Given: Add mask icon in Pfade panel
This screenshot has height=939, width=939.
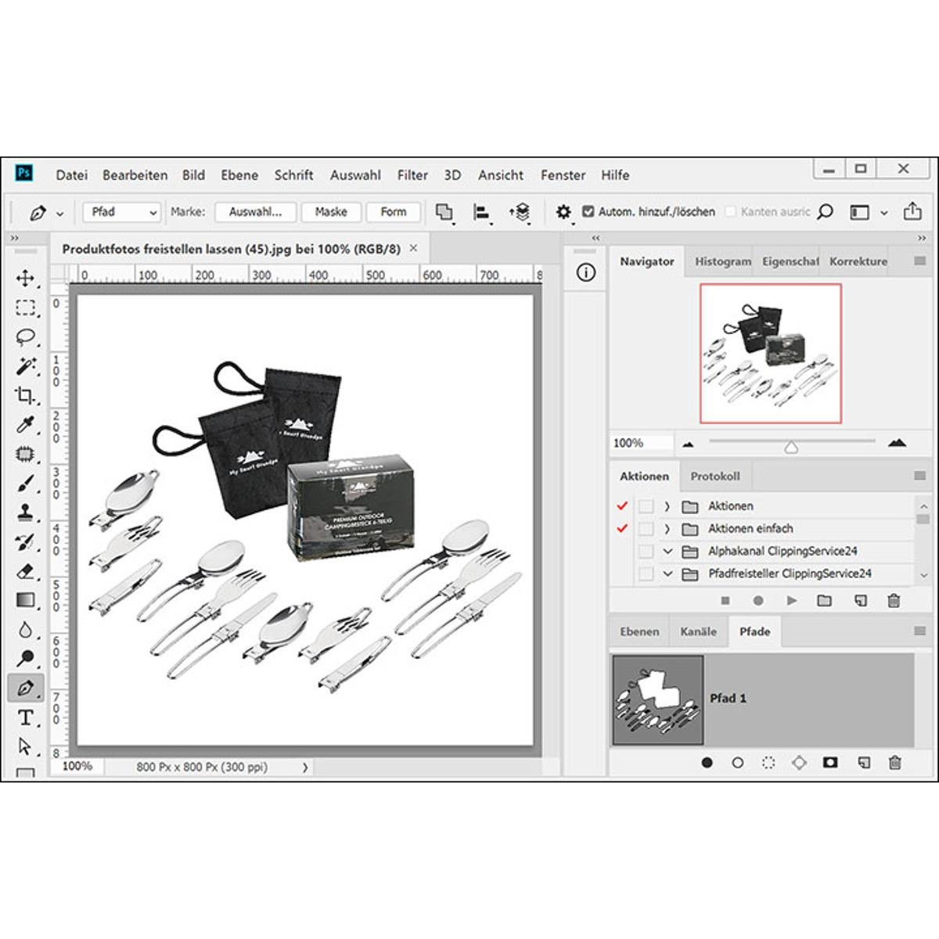Looking at the screenshot, I should pyautogui.click(x=830, y=762).
